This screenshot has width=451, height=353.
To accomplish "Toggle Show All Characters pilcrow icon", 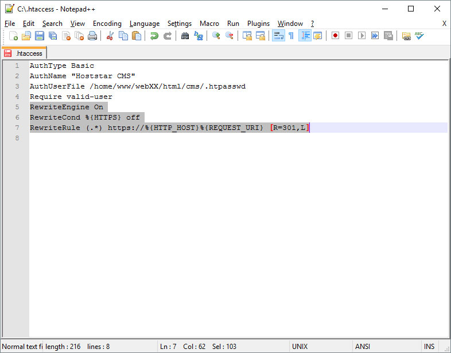I will (291, 36).
